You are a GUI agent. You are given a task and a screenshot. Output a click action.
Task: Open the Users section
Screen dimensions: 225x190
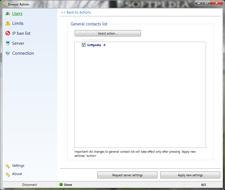(17, 13)
